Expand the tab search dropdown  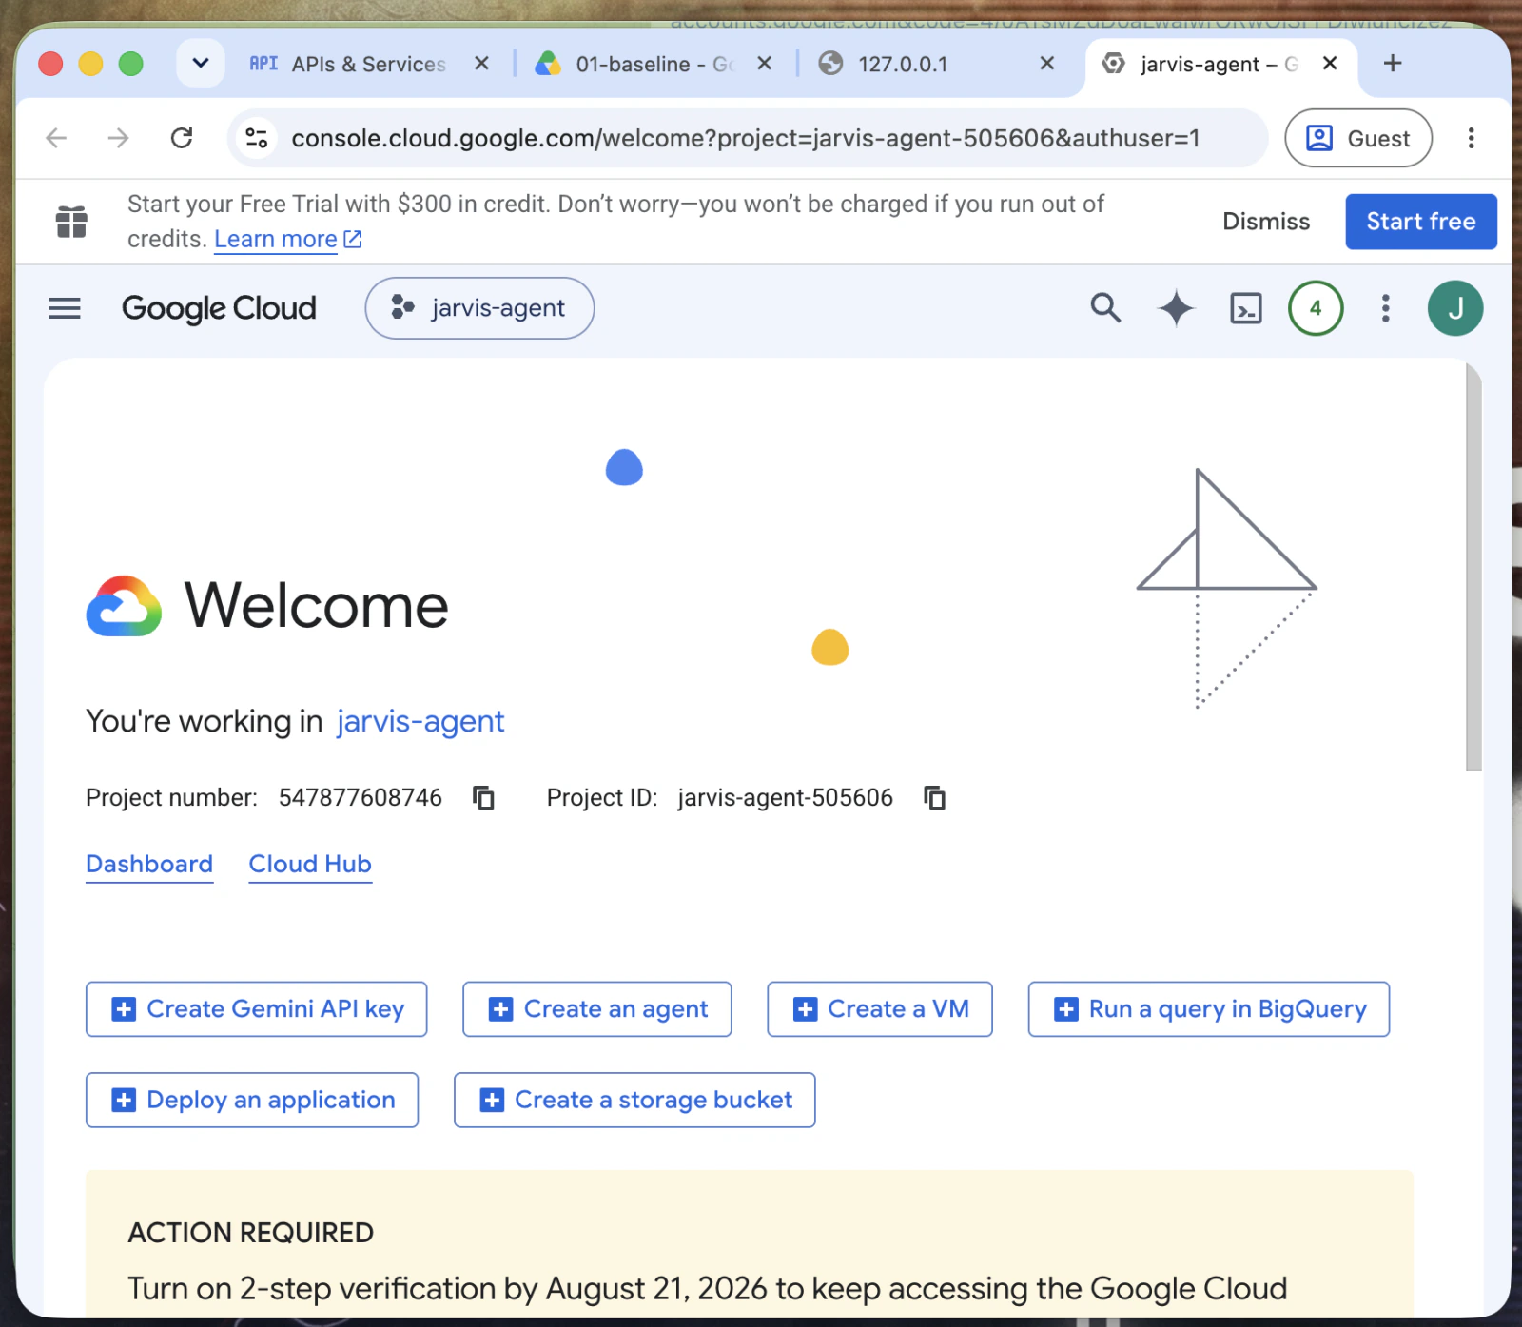point(201,63)
